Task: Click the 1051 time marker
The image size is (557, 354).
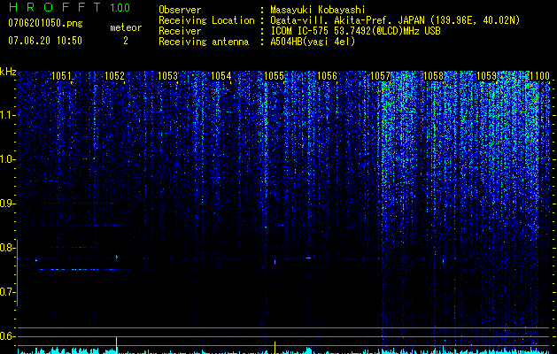Action: (61, 76)
